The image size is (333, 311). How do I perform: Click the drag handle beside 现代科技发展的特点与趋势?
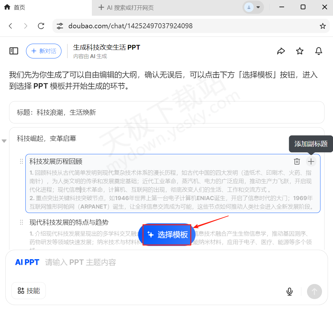point(21,222)
